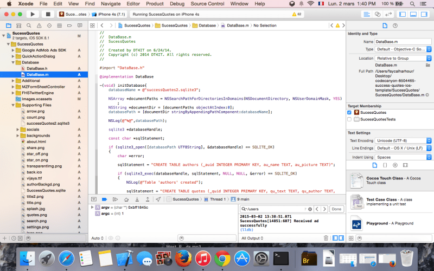Open the Line Endings dropdown

click(x=403, y=148)
